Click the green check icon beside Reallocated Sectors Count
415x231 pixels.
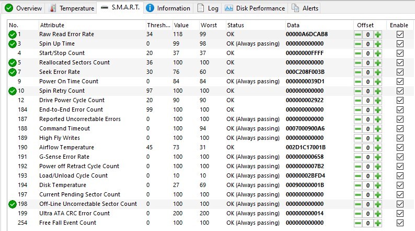pyautogui.click(x=13, y=63)
